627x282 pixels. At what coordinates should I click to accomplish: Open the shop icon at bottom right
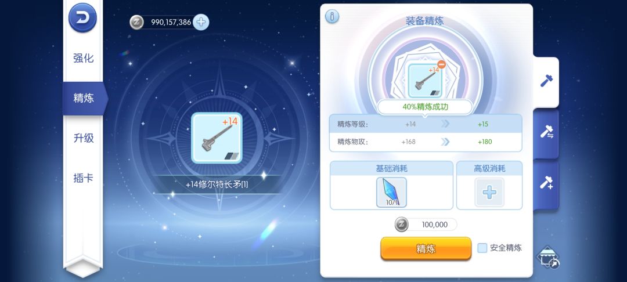pyautogui.click(x=548, y=258)
